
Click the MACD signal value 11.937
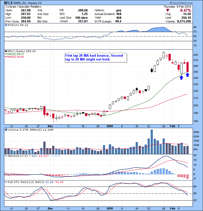[x=44, y=156]
